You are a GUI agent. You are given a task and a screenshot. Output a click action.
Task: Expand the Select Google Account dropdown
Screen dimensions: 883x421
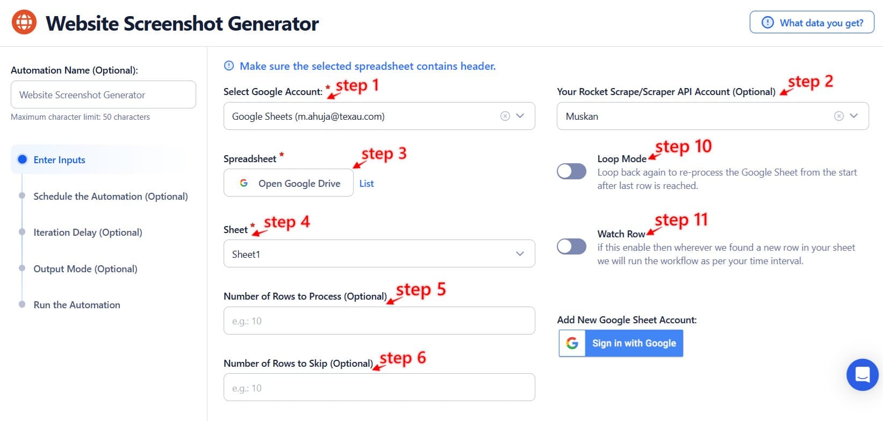(520, 116)
